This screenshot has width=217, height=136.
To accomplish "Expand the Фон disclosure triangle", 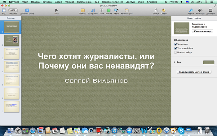I will pyautogui.click(x=175, y=62).
